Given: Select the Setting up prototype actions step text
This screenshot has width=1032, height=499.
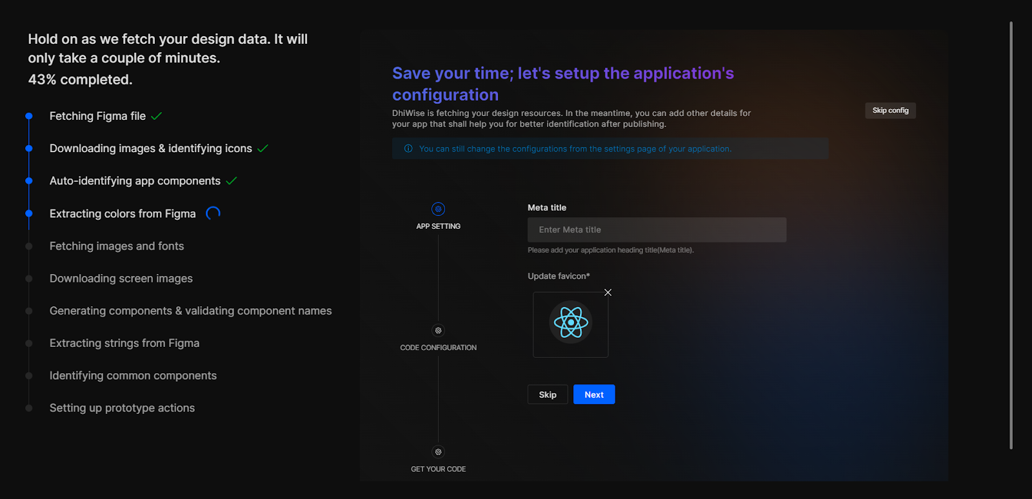Looking at the screenshot, I should (x=122, y=408).
